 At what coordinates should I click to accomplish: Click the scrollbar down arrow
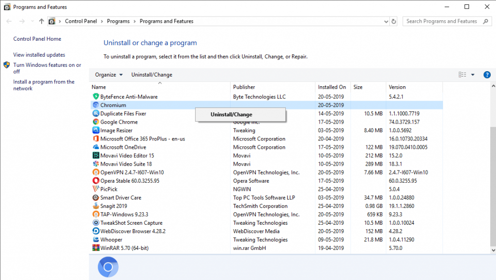[x=493, y=250]
